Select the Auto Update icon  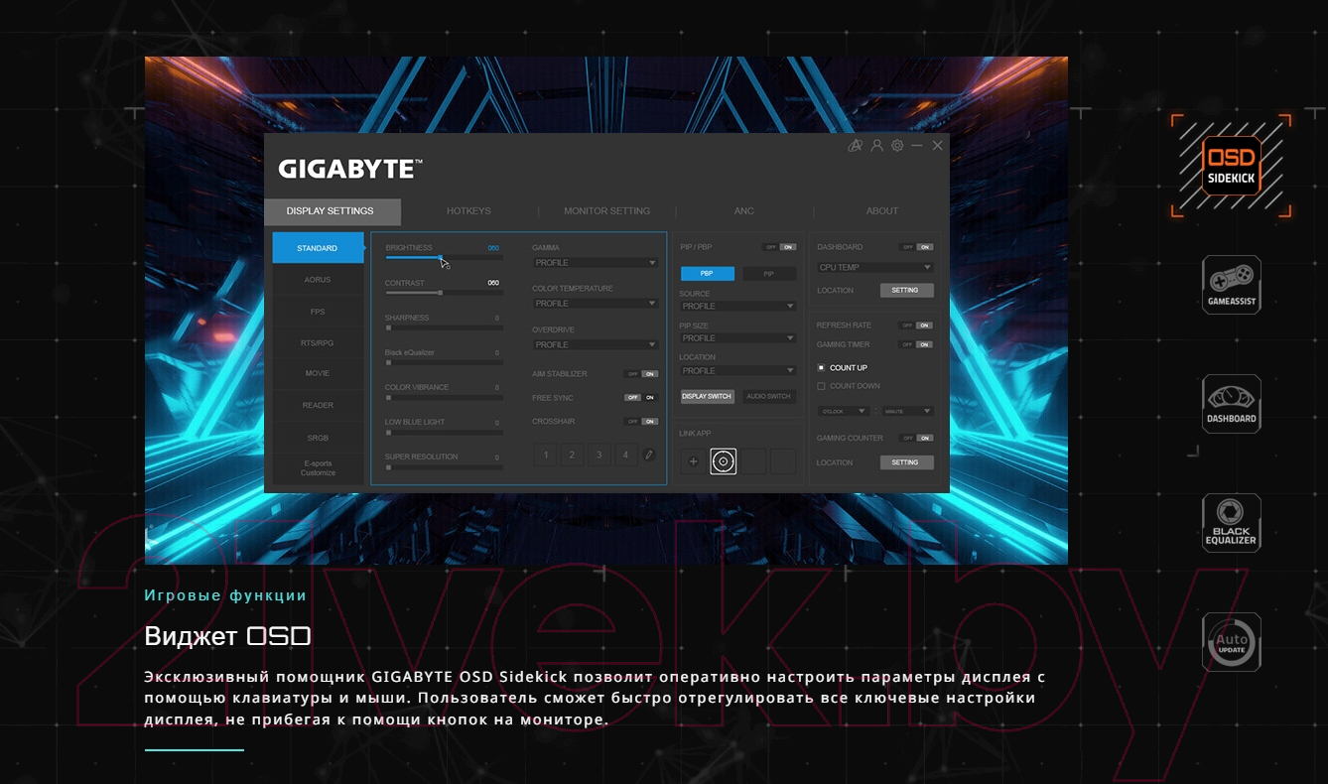1231,642
